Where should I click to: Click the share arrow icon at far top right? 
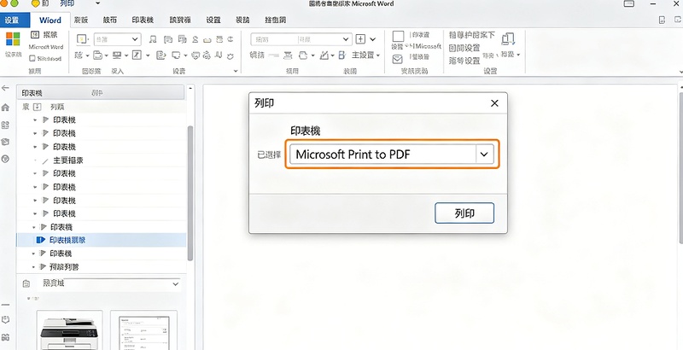click(676, 20)
